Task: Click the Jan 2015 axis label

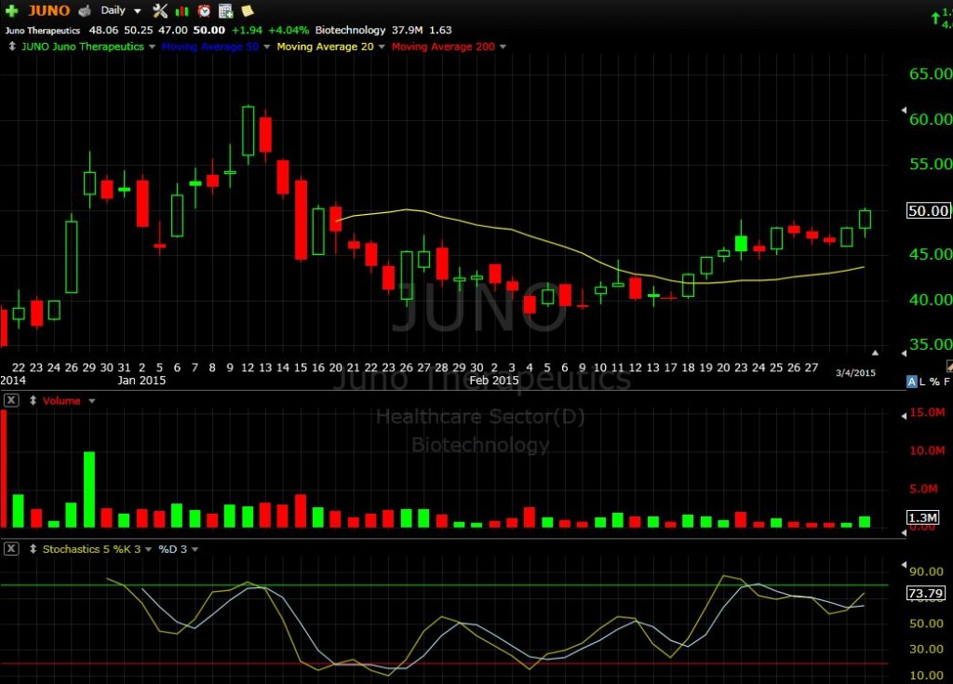Action: point(141,380)
